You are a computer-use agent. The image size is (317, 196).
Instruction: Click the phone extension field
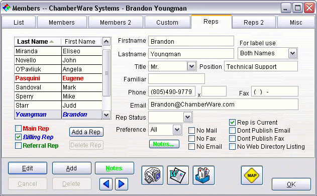(214, 91)
